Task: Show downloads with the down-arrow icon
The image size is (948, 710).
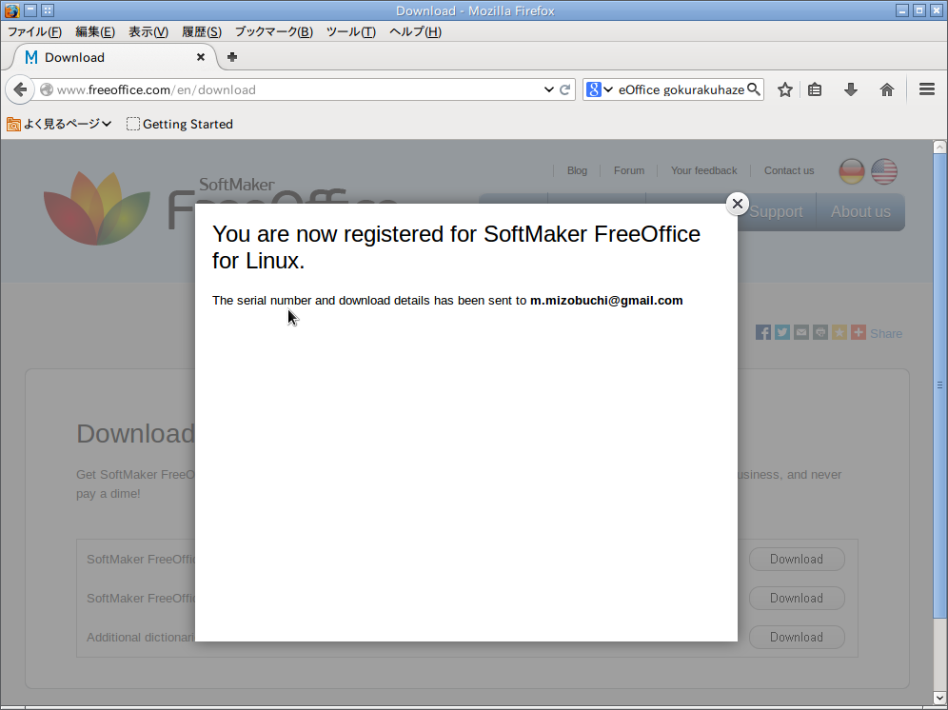Action: [851, 89]
